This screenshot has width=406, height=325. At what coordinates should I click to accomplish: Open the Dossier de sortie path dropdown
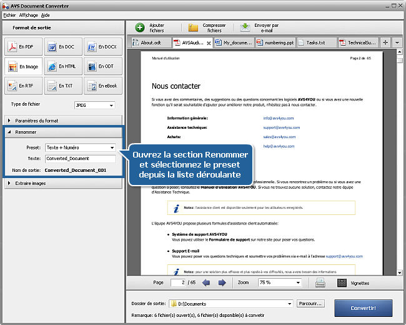pos(231,304)
